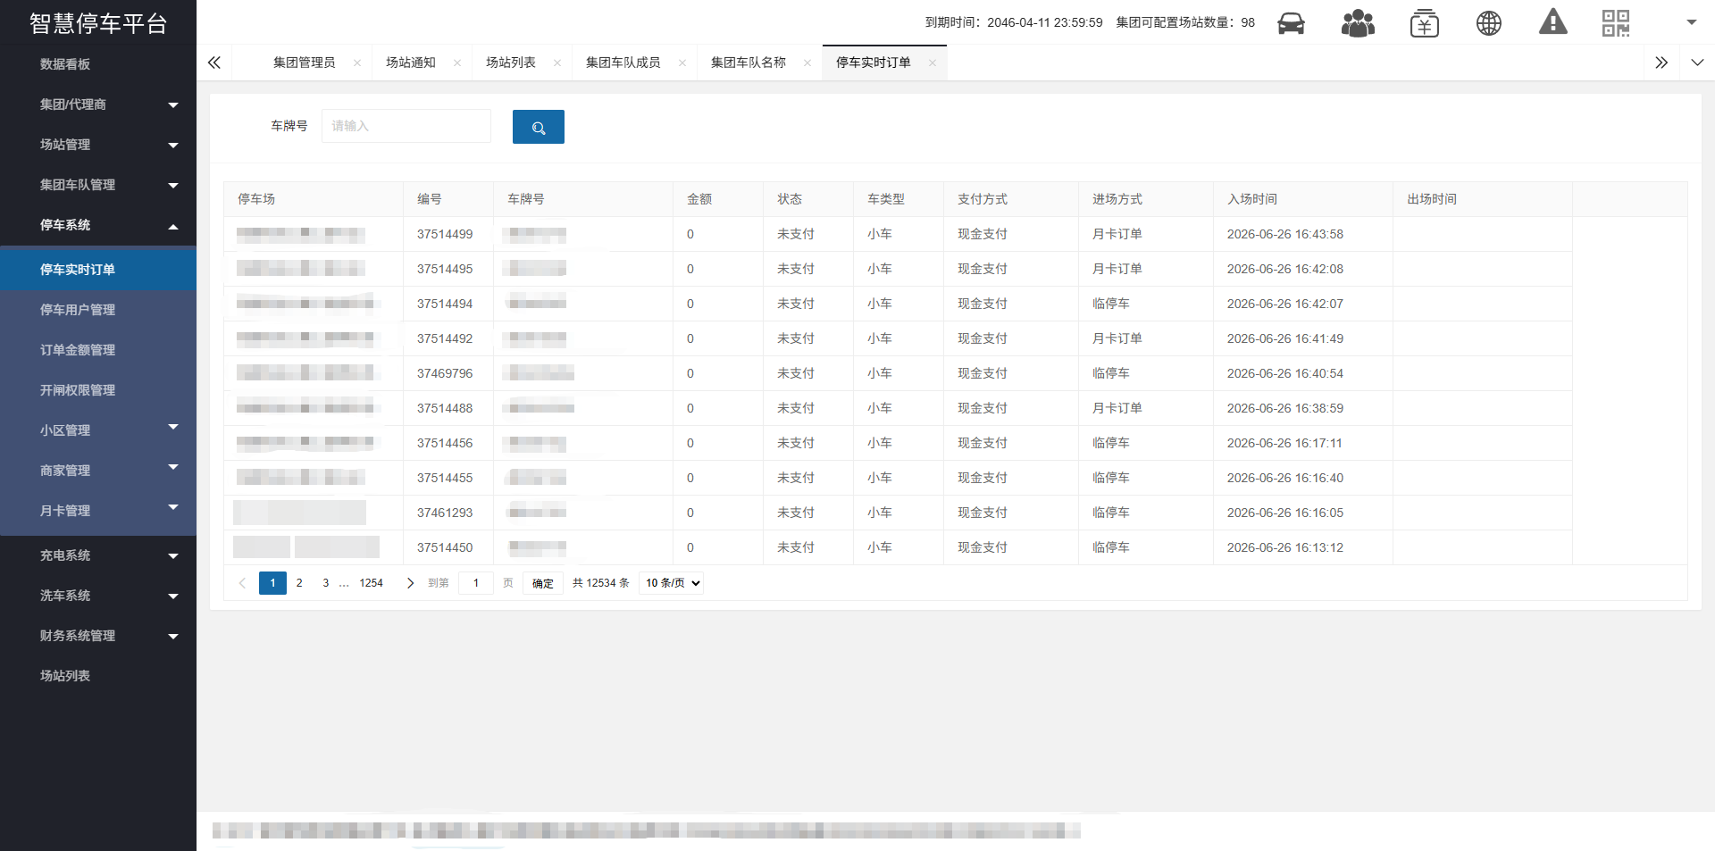Go to page 3 in pagination
This screenshot has width=1715, height=851.
point(325,583)
